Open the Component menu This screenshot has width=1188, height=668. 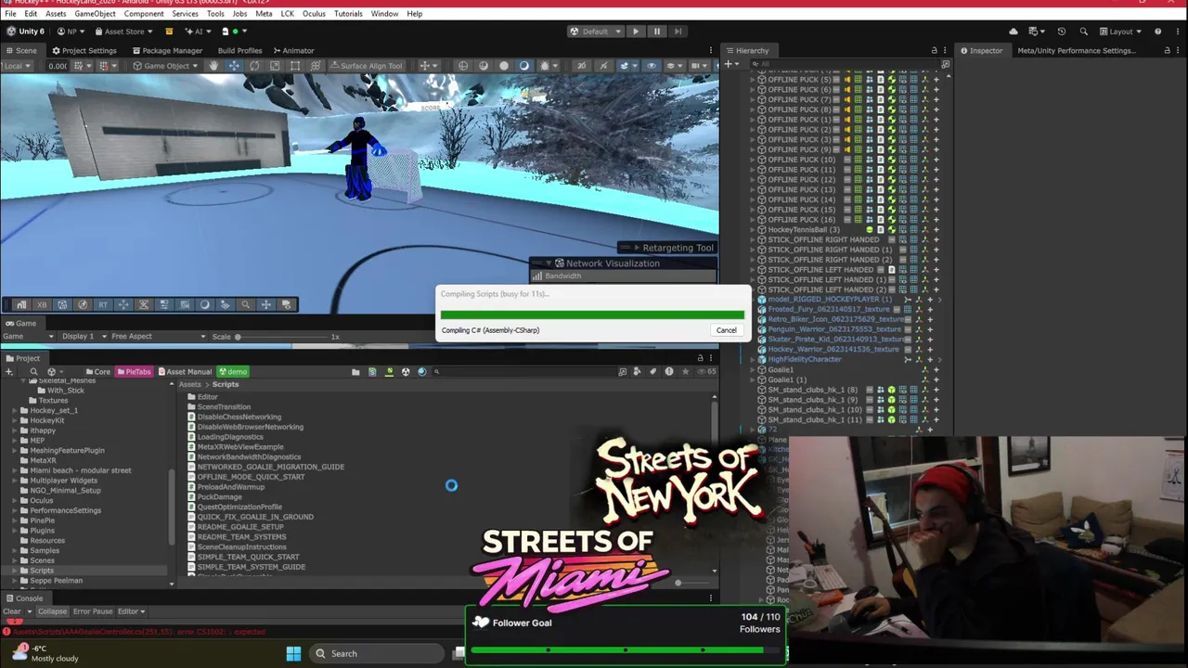tap(144, 14)
